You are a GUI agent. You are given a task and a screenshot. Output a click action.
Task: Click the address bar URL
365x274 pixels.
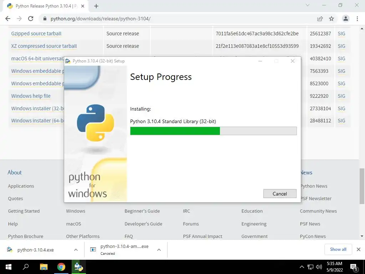point(101,19)
